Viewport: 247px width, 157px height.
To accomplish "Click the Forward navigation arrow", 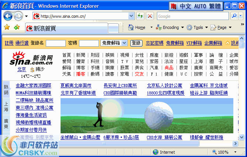I will [x=18, y=16].
